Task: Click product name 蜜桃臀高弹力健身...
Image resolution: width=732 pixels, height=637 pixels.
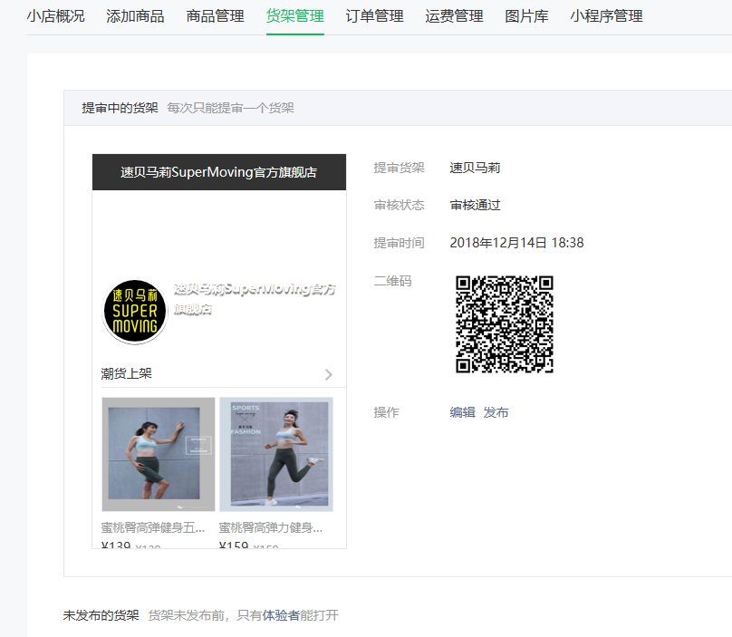Action: pyautogui.click(x=271, y=527)
